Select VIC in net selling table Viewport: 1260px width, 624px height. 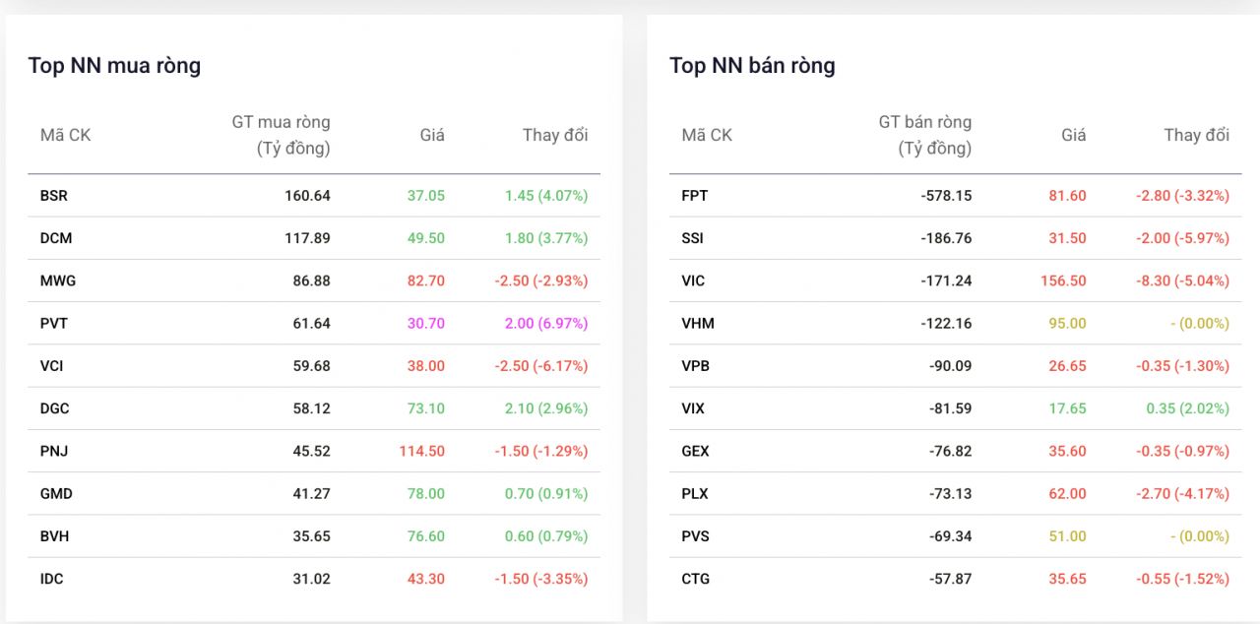pyautogui.click(x=693, y=281)
